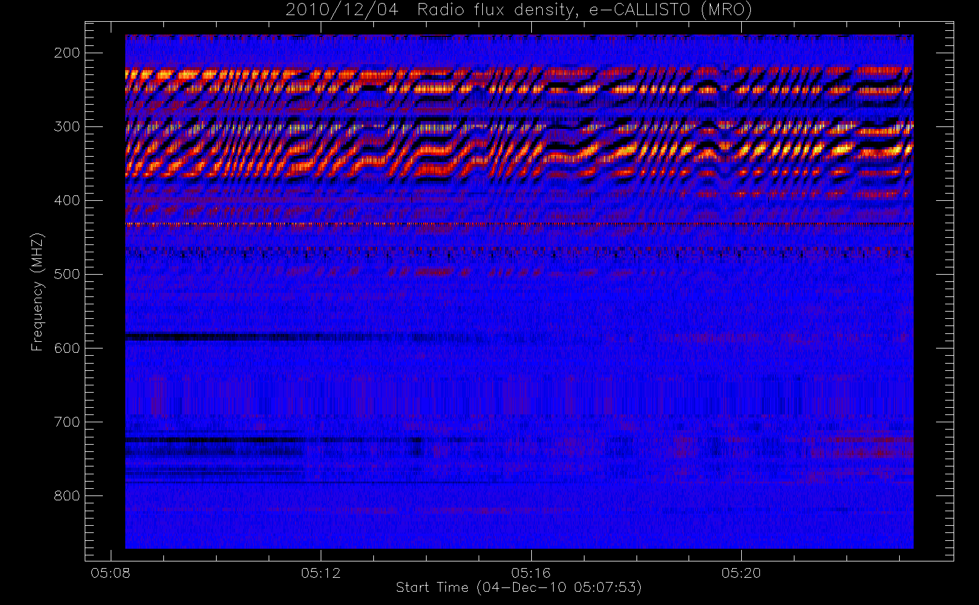Viewport: 979px width, 605px height.
Task: Click the 500 frequency tick label
Action: [67, 274]
